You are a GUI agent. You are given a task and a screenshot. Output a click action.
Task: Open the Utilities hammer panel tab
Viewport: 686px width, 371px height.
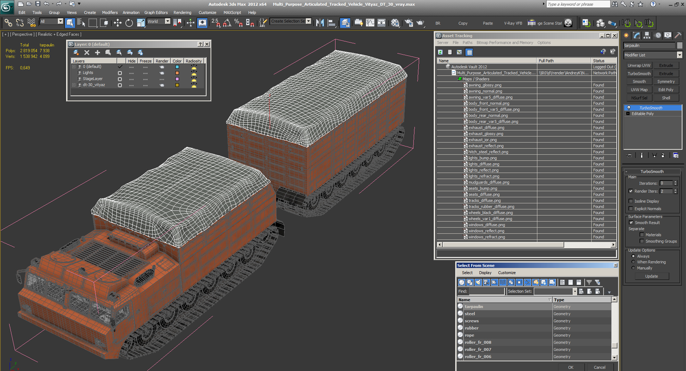coord(678,35)
